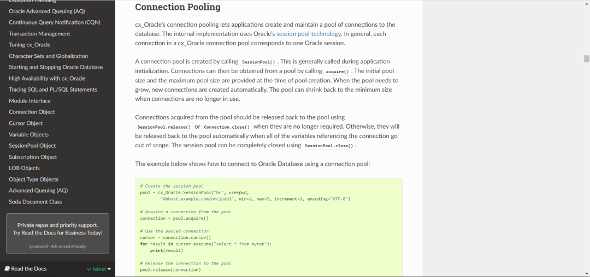This screenshot has height=277, width=590.
Task: Click the session pool technology link
Action: [x=309, y=34]
